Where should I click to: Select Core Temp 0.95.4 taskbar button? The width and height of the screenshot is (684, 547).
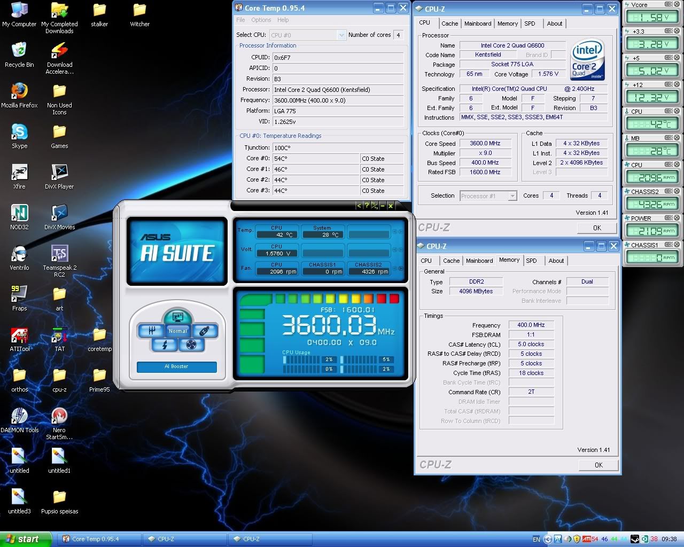(x=99, y=539)
